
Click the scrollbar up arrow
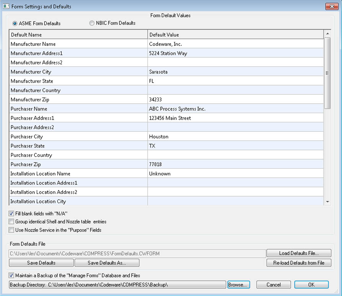327,34
